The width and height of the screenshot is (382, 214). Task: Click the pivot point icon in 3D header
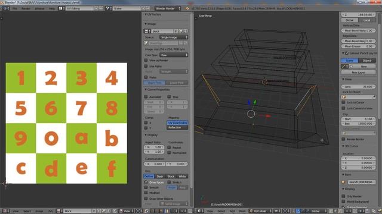pyautogui.click(x=286, y=211)
